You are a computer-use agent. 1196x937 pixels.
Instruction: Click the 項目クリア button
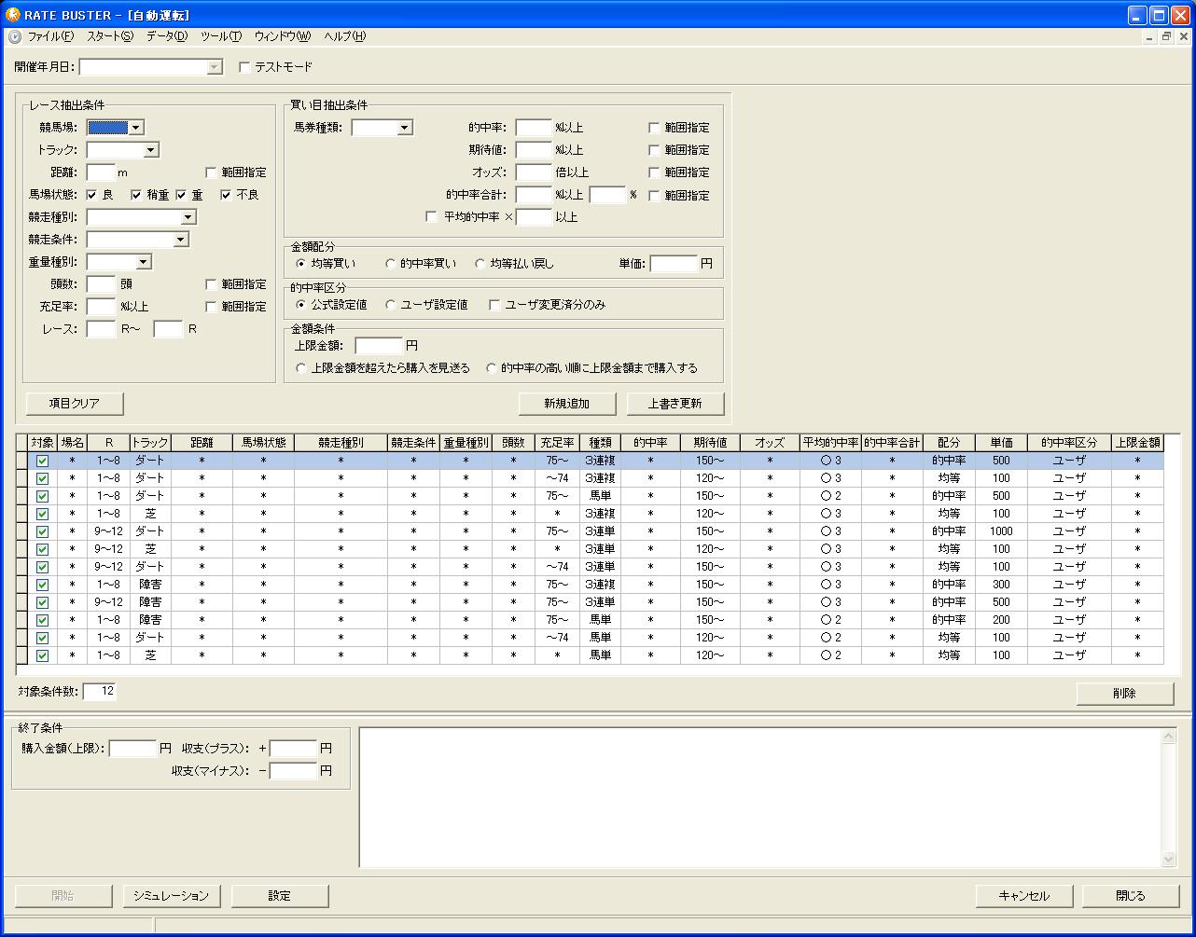pyautogui.click(x=75, y=403)
